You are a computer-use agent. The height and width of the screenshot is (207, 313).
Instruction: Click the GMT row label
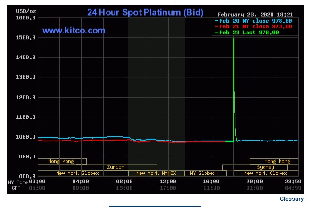click(x=16, y=188)
